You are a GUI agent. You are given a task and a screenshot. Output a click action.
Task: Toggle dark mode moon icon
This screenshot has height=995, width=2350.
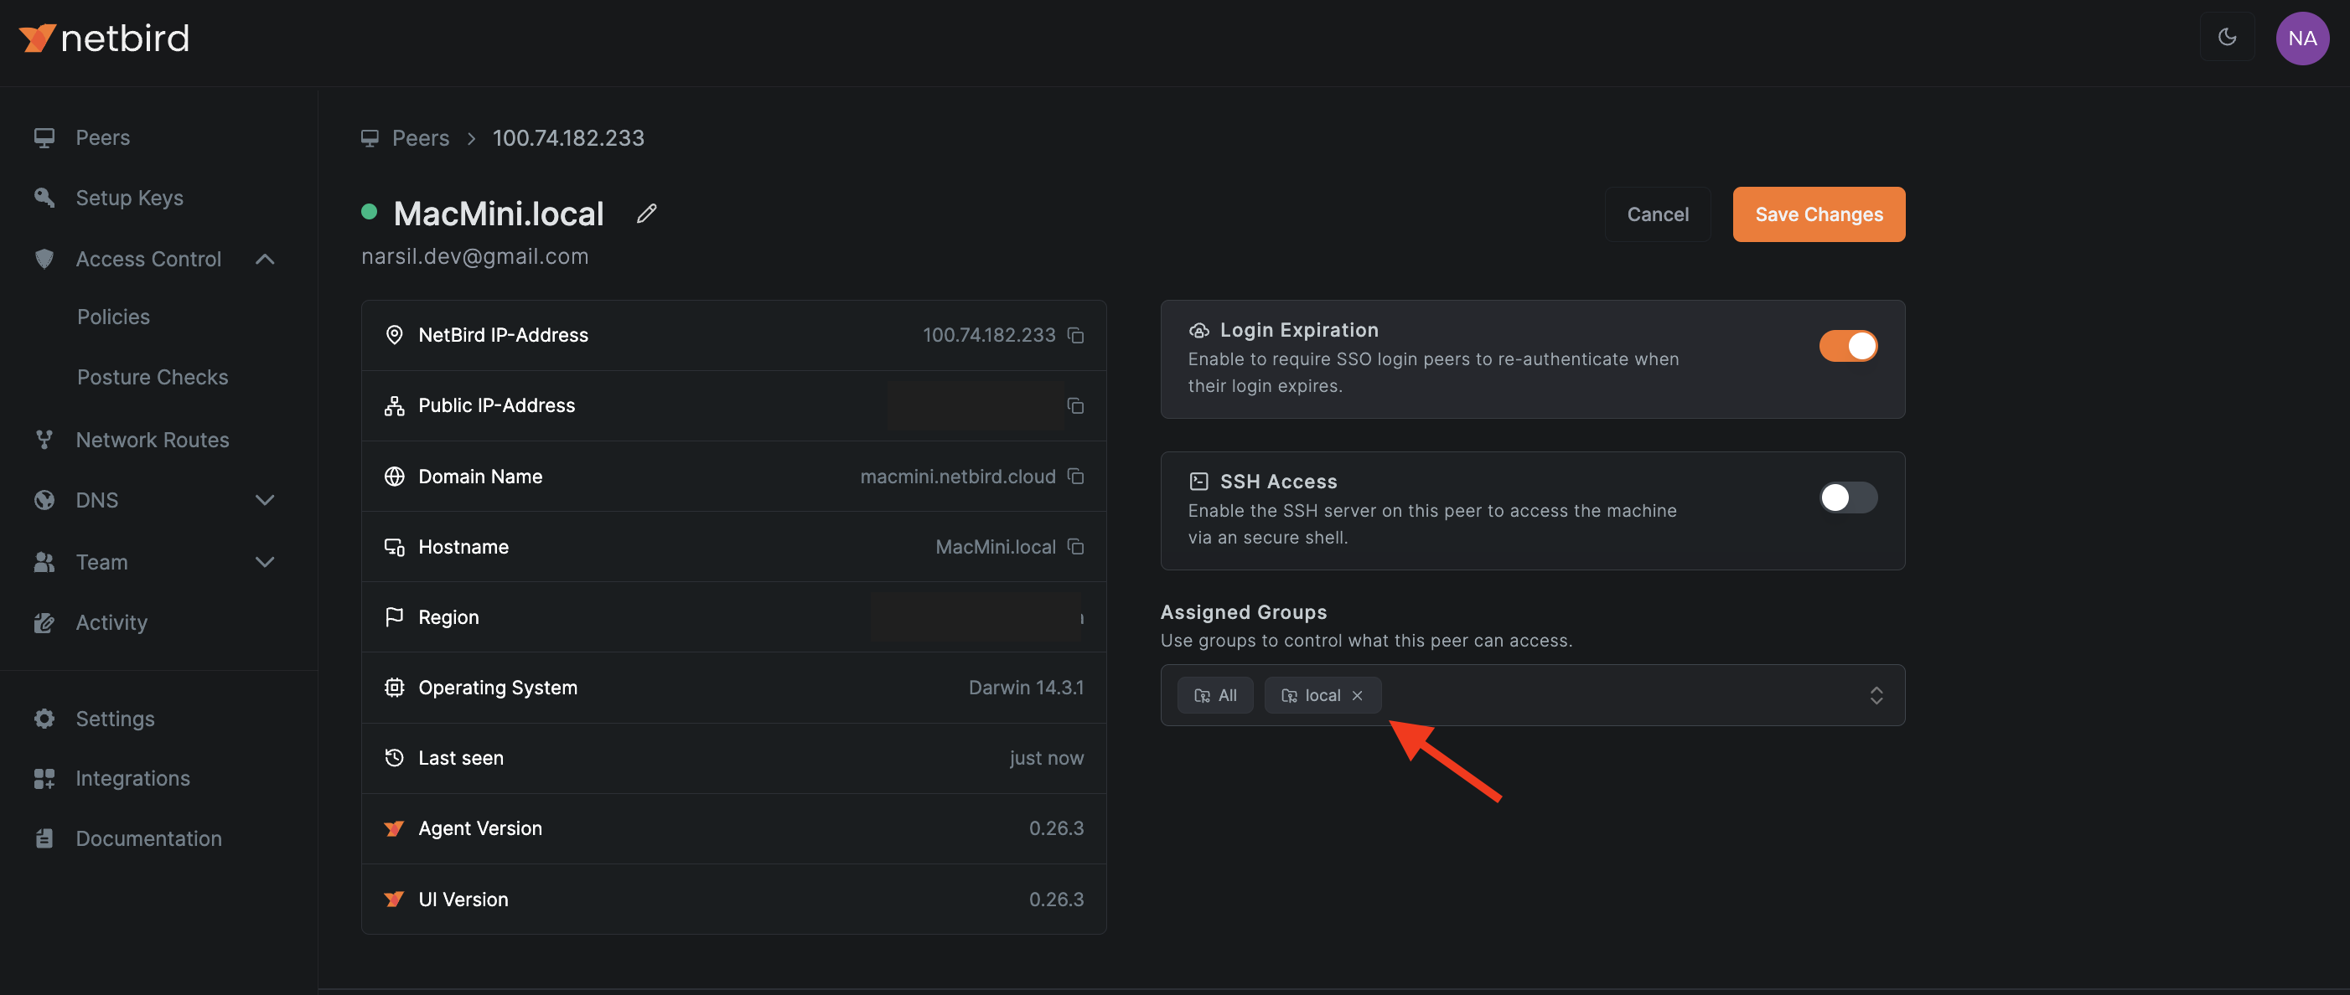[2227, 38]
